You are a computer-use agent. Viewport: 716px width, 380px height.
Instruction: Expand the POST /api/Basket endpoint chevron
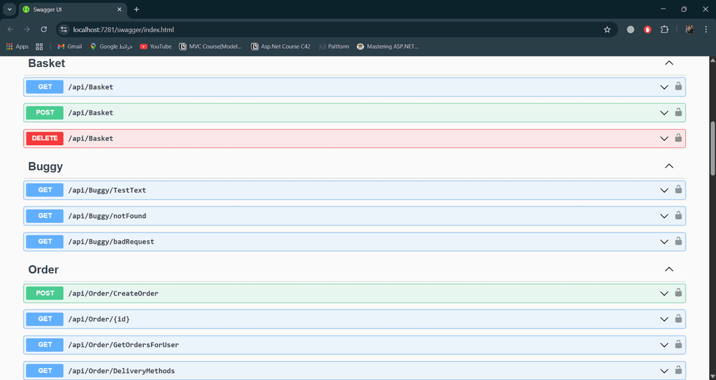pos(664,112)
